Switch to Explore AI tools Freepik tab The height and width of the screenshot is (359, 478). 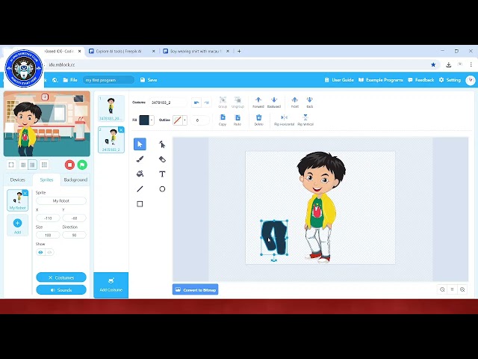tap(122, 52)
